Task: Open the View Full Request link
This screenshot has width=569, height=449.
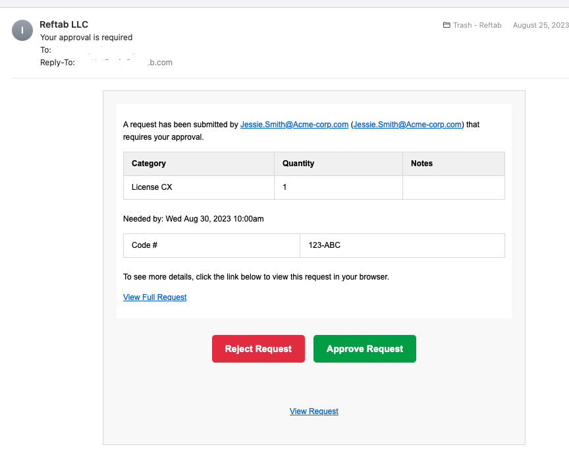Action: [x=155, y=297]
